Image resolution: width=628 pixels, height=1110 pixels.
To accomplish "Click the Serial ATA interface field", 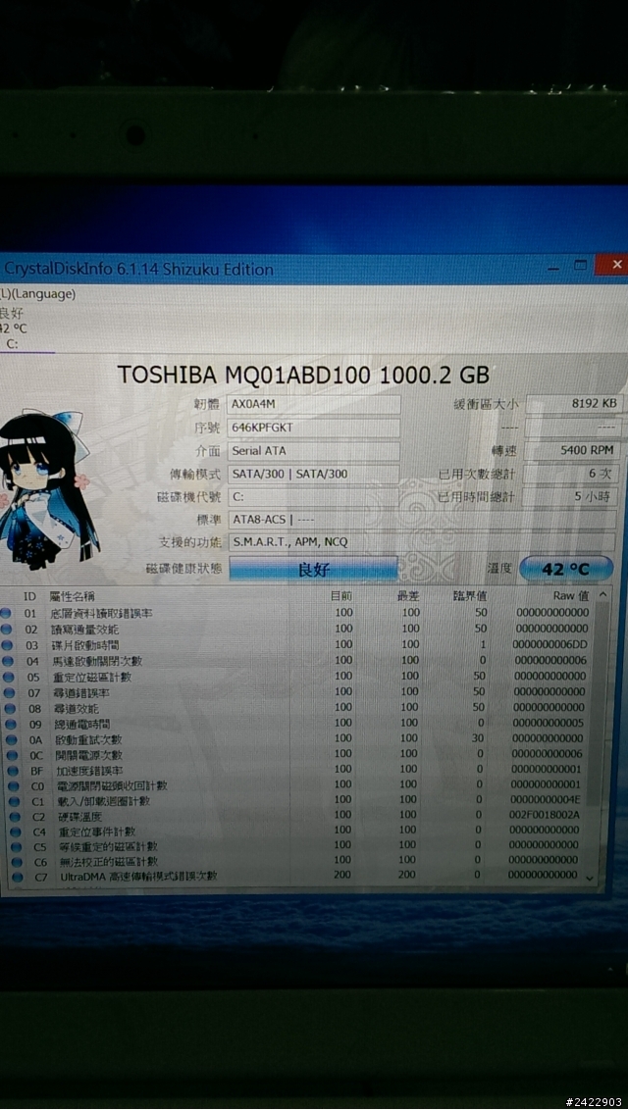I will pos(314,451).
